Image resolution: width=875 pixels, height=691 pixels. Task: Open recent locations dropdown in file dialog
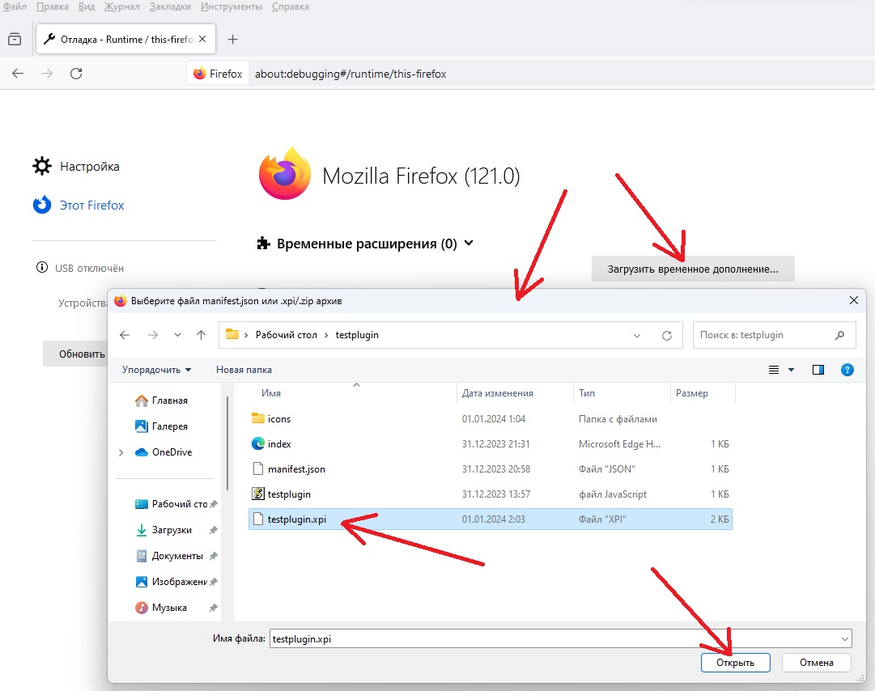[x=177, y=335]
